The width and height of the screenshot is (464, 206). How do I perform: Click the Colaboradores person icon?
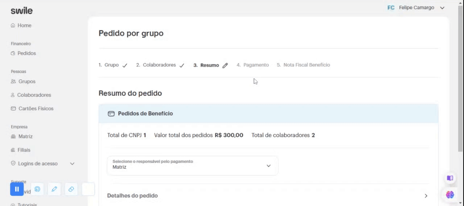(13, 95)
